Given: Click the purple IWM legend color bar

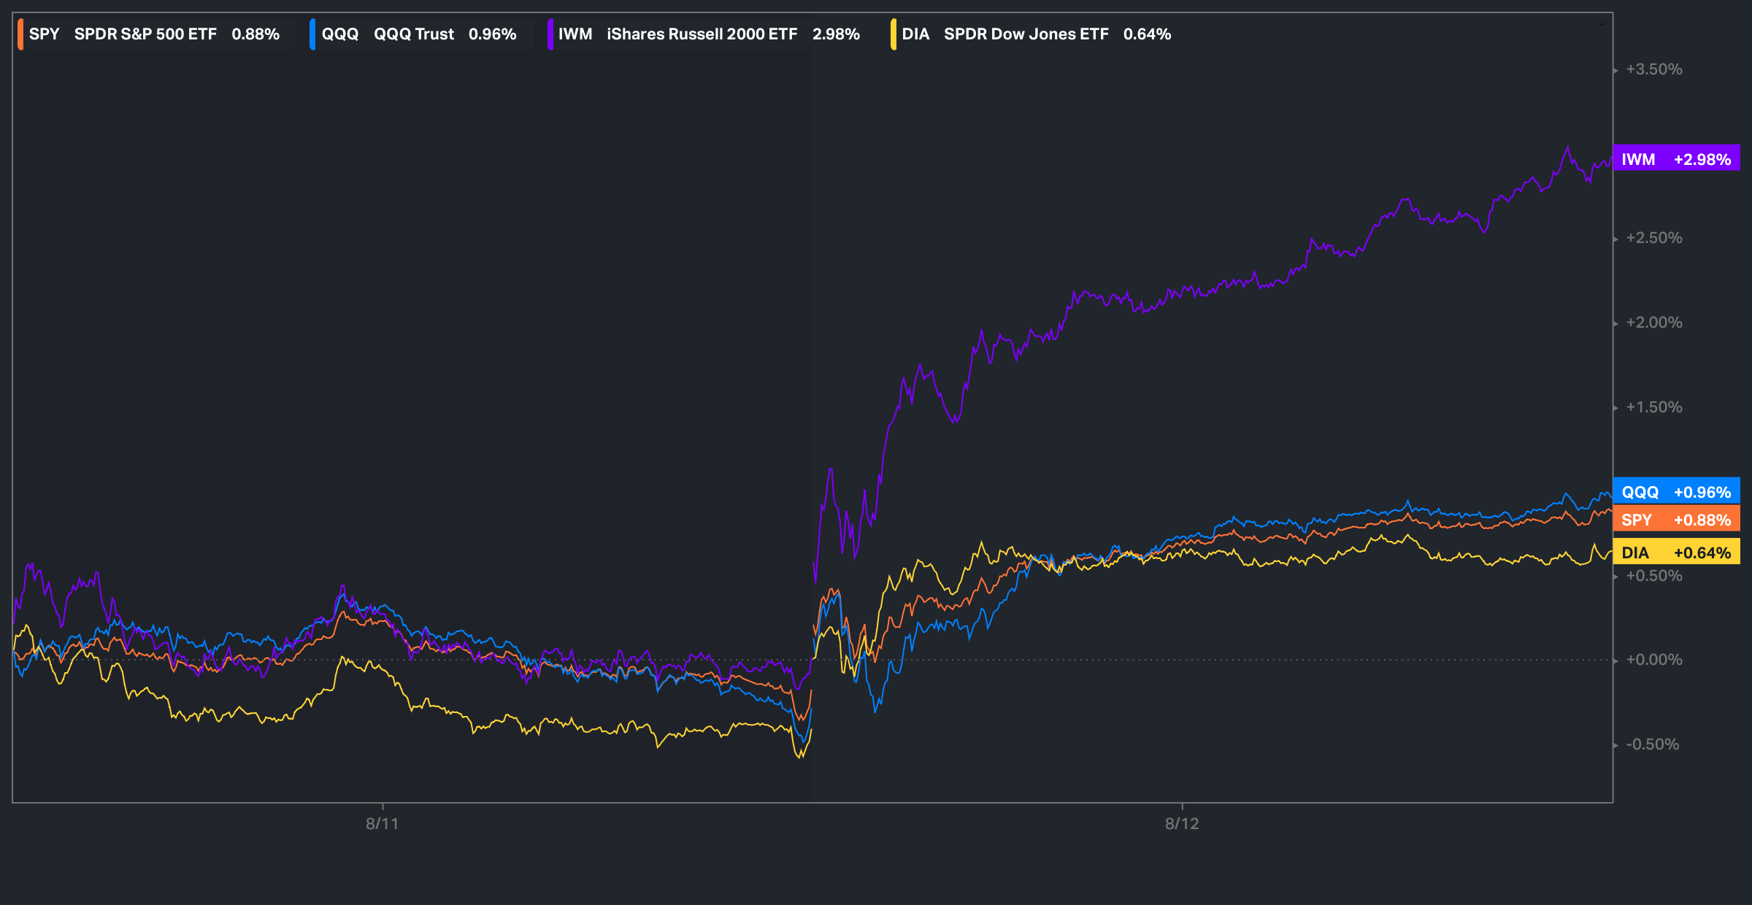Looking at the screenshot, I should pos(550,34).
